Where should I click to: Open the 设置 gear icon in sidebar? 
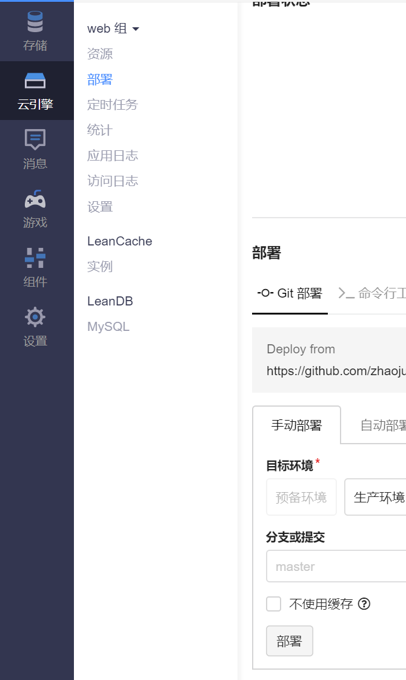point(35,316)
